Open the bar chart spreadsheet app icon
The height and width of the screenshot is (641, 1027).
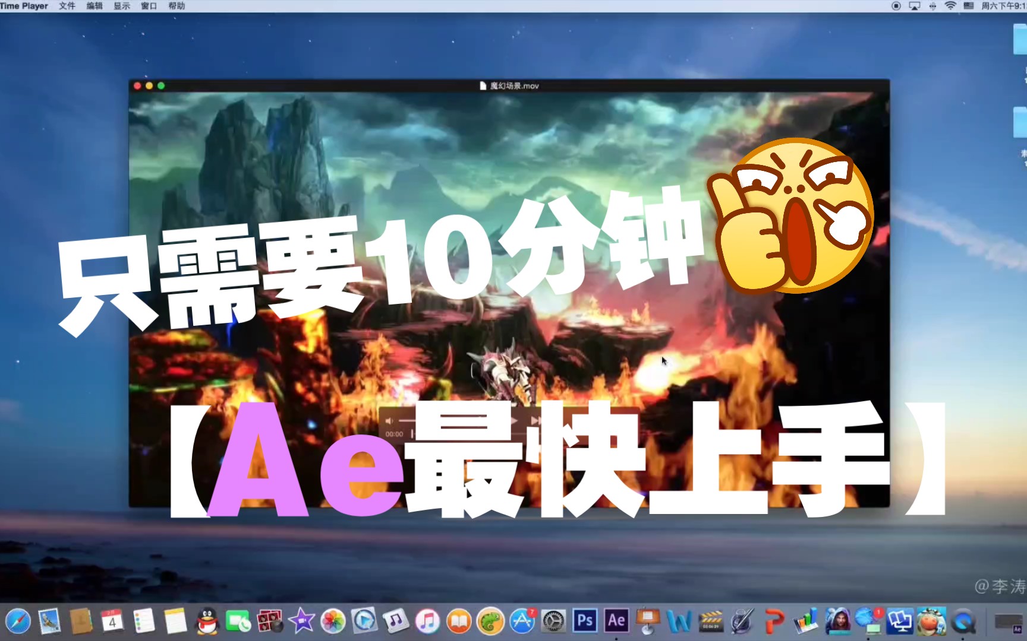point(806,621)
